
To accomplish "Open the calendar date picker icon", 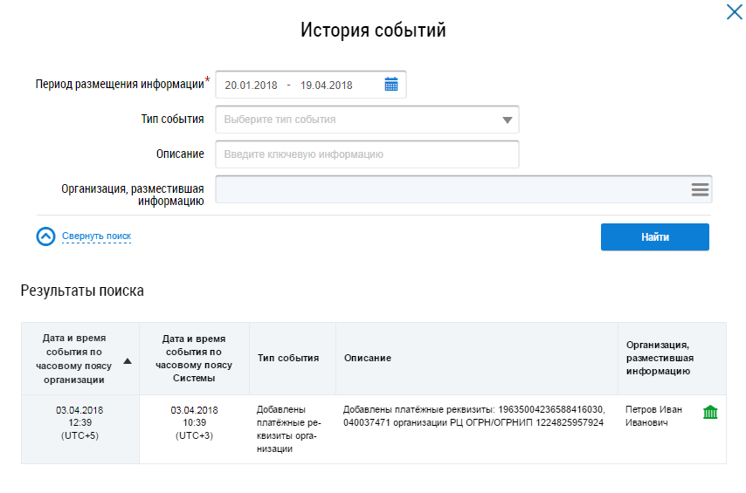I will (391, 85).
